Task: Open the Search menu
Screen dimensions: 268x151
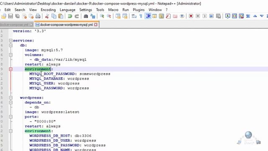Action: [20, 10]
